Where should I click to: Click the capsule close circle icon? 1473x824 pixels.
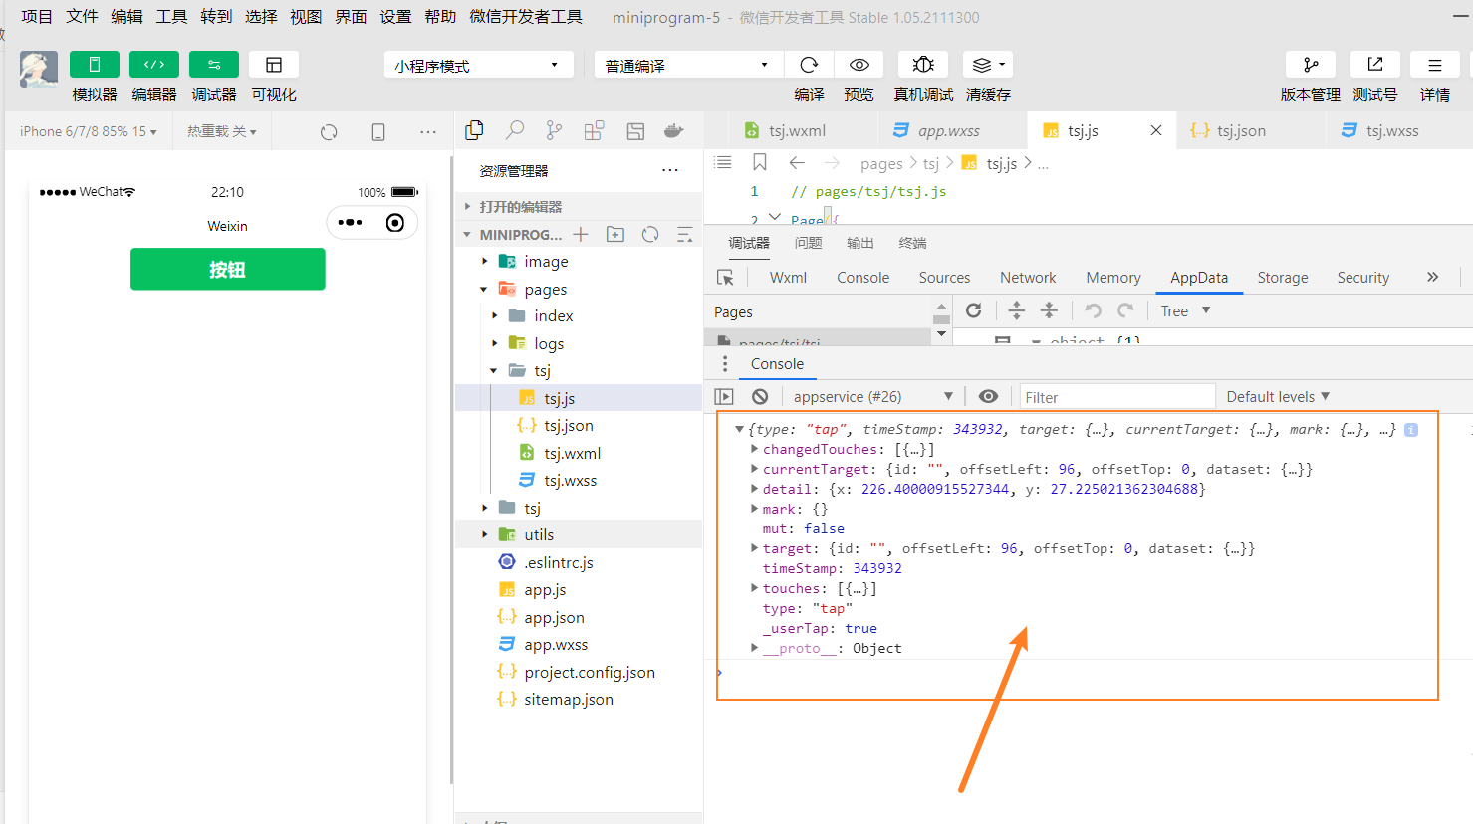(395, 223)
